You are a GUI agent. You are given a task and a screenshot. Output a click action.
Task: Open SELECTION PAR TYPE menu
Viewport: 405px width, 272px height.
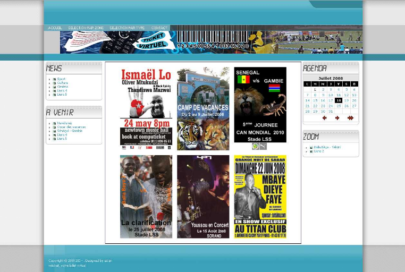pos(127,28)
